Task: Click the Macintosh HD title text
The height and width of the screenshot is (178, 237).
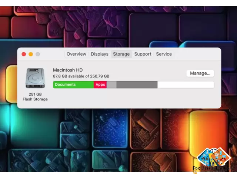Action: coord(68,70)
